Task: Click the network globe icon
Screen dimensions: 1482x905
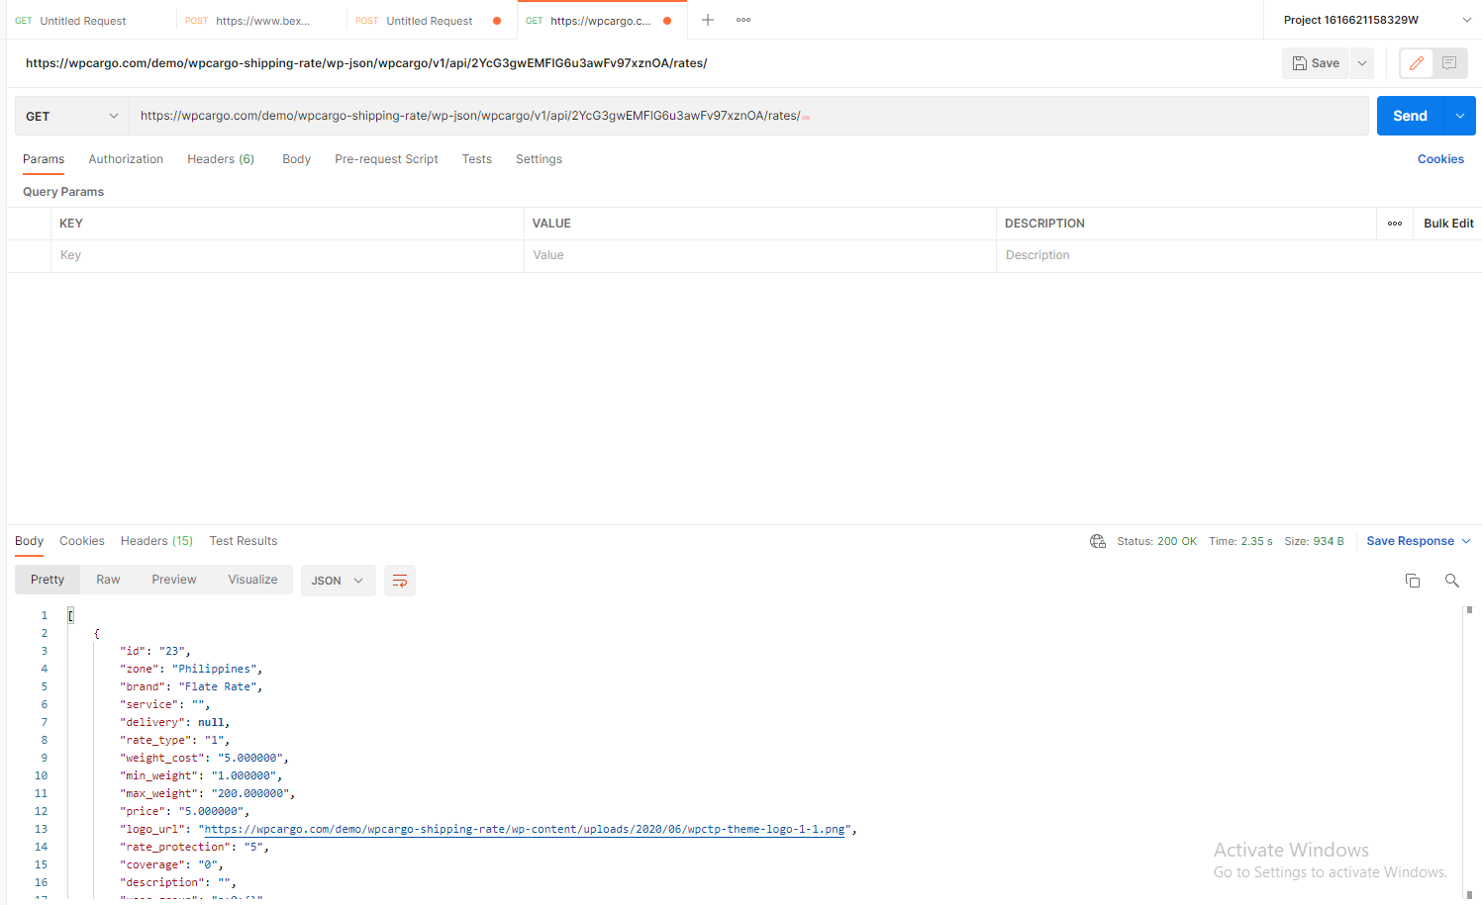Action: click(x=1098, y=541)
